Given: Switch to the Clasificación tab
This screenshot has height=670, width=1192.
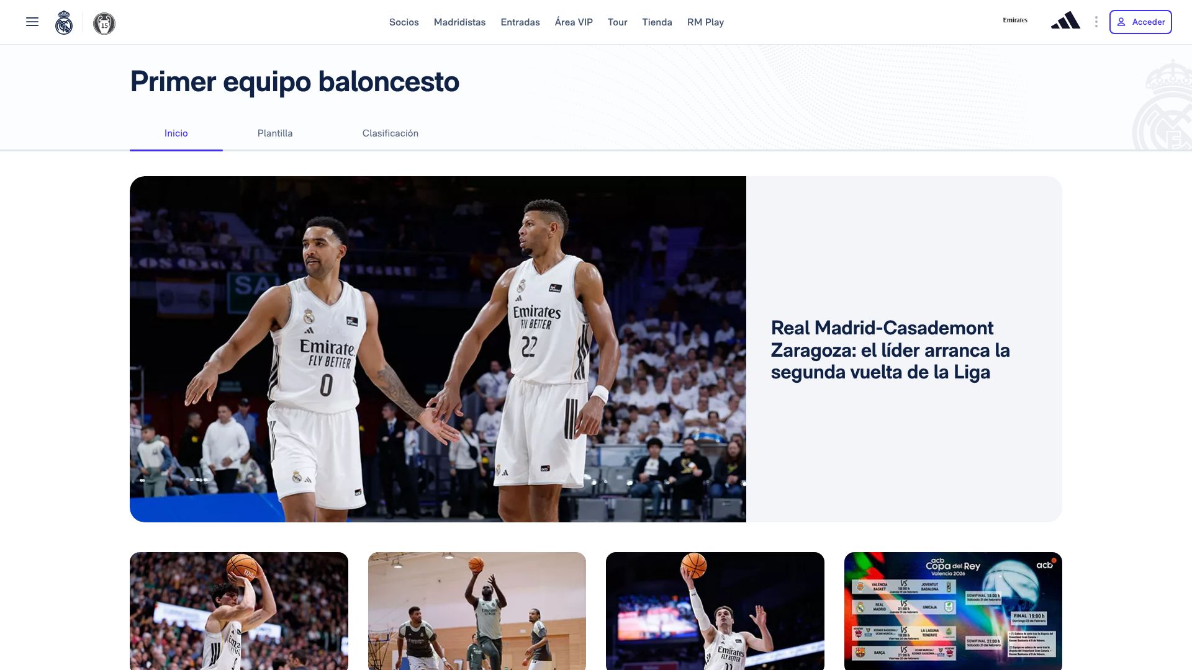Looking at the screenshot, I should point(390,133).
